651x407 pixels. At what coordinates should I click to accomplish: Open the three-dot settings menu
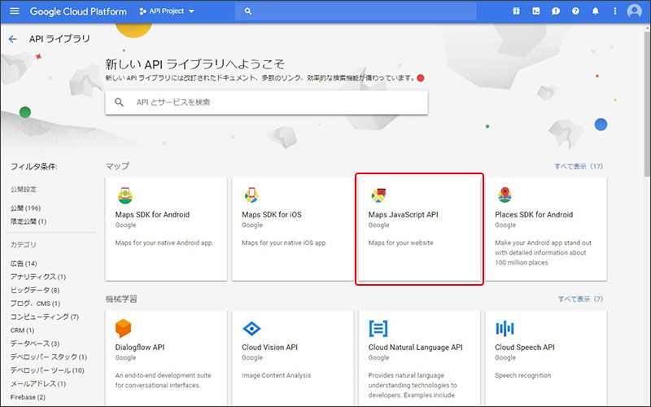[615, 11]
